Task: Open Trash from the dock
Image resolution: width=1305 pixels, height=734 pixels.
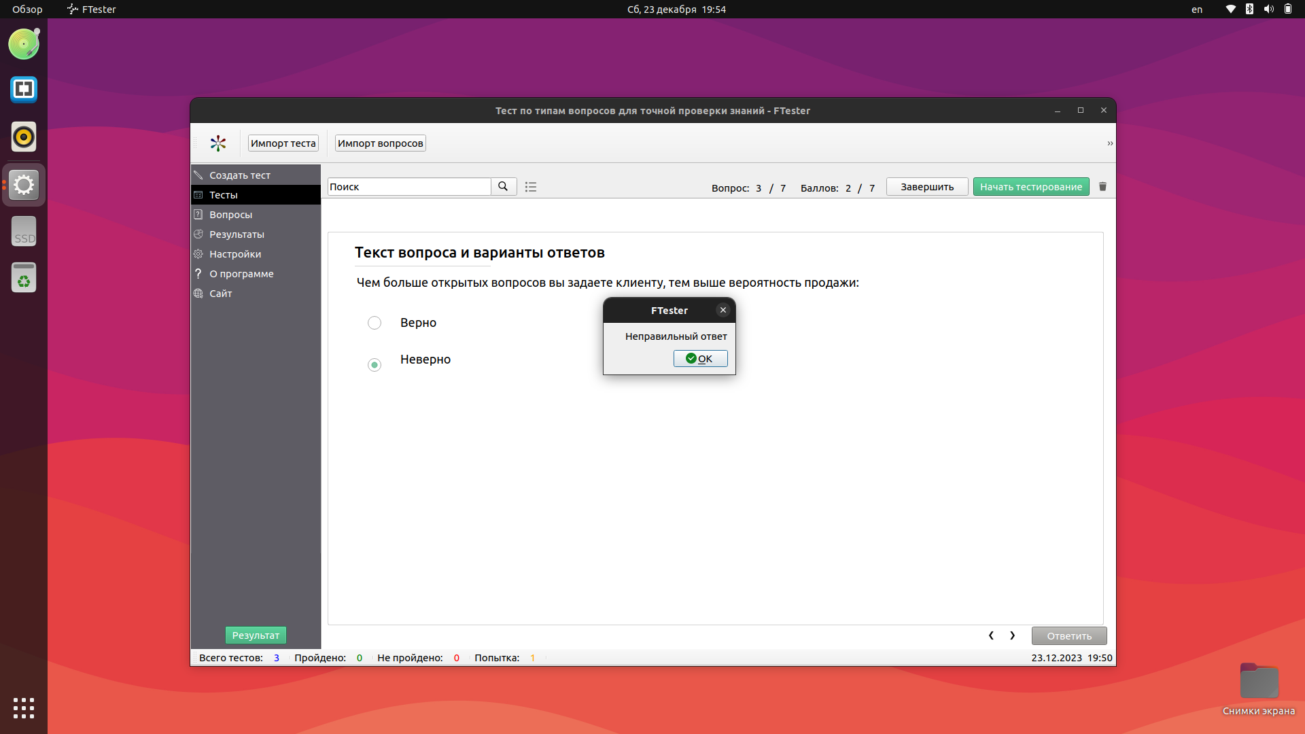Action: click(24, 278)
